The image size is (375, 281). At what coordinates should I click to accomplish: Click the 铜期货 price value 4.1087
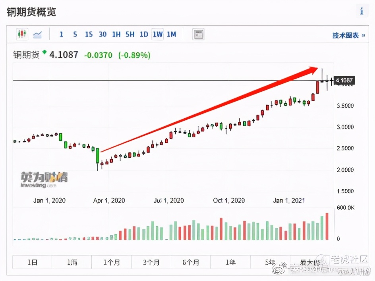point(64,55)
